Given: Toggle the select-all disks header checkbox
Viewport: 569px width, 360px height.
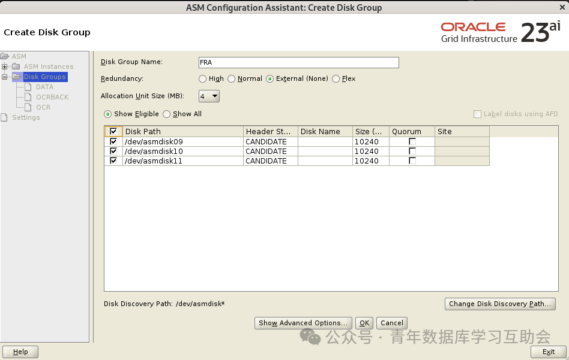Looking at the screenshot, I should [113, 131].
